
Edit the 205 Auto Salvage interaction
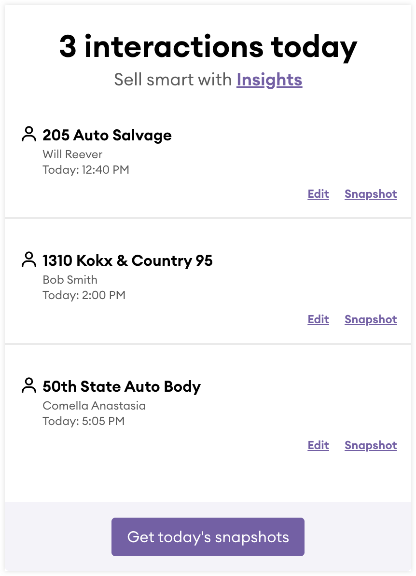(318, 194)
